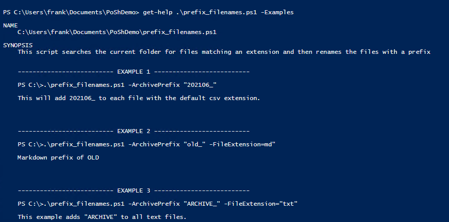Click the EXAMPLE 2 header
This screenshot has height=222, width=449.
pos(133,132)
